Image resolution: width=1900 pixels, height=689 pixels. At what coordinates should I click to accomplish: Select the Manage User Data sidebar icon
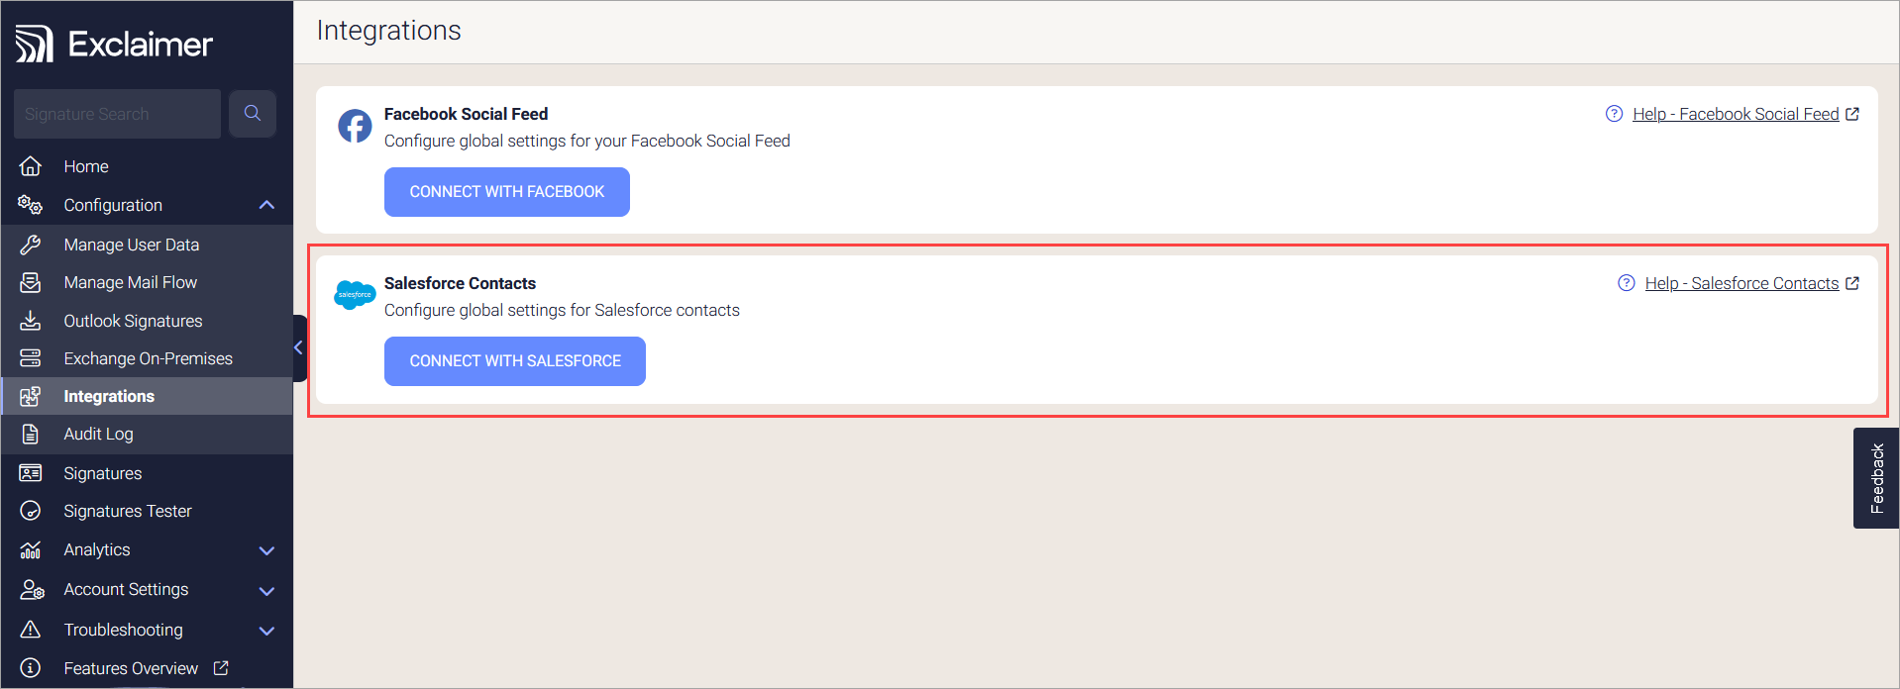pos(31,244)
